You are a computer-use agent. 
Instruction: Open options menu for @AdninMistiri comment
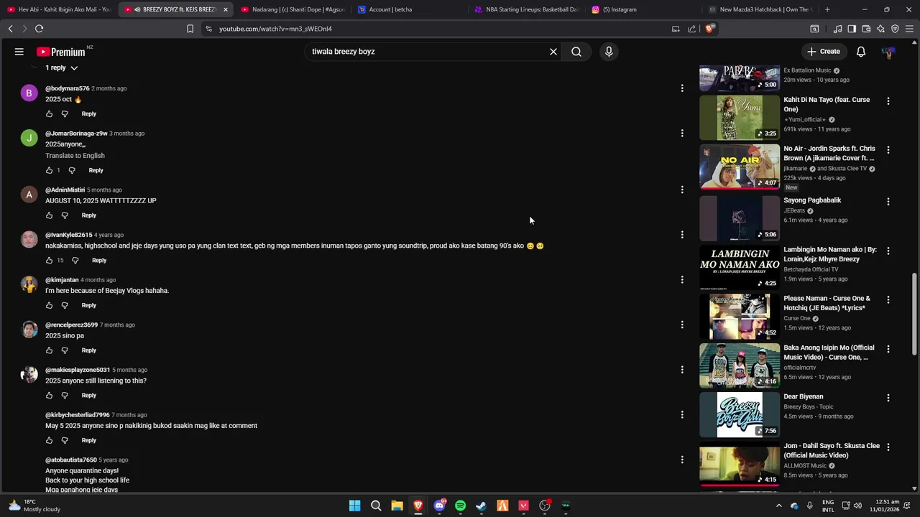pyautogui.click(x=682, y=190)
